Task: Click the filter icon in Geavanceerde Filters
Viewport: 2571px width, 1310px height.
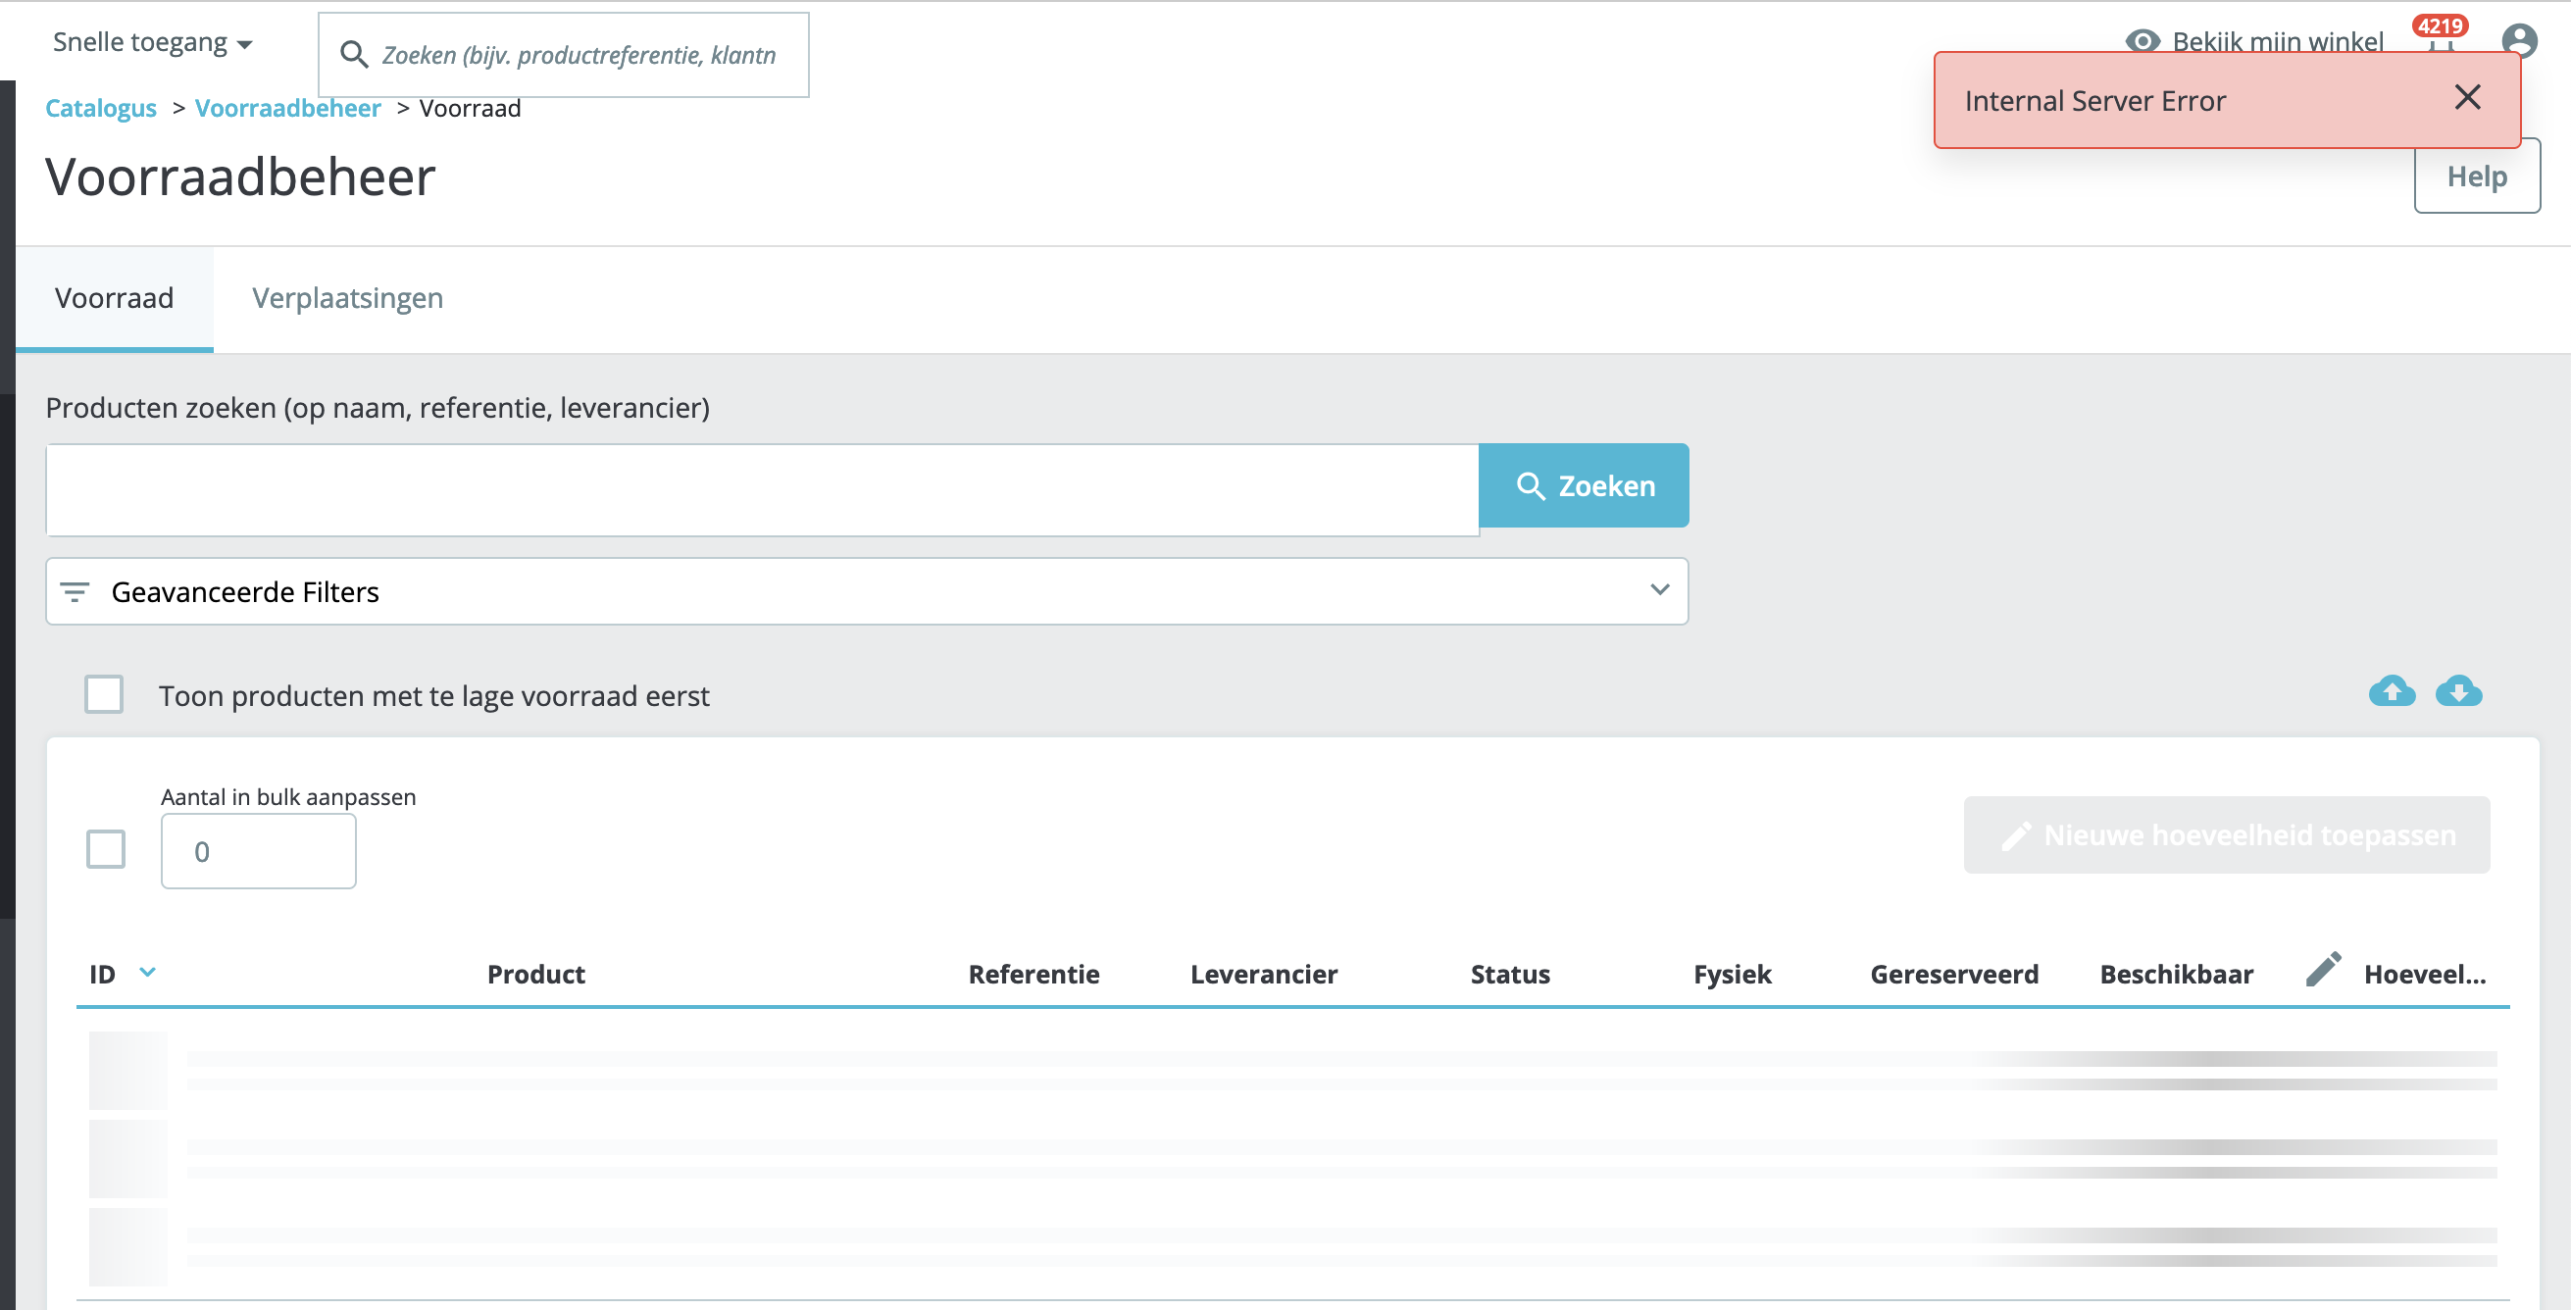Action: (75, 591)
